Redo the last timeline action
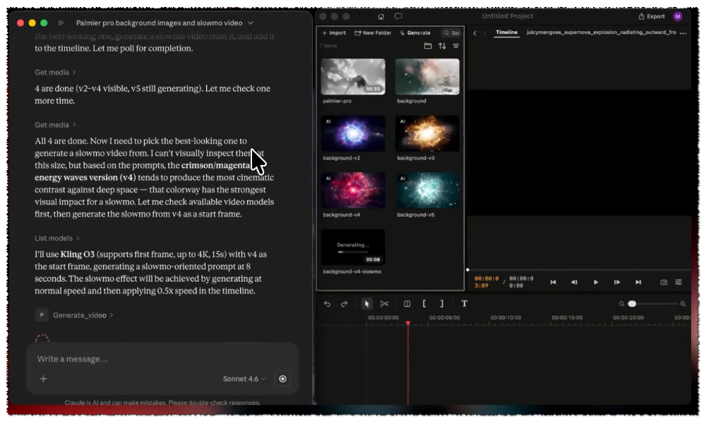 [x=344, y=303]
